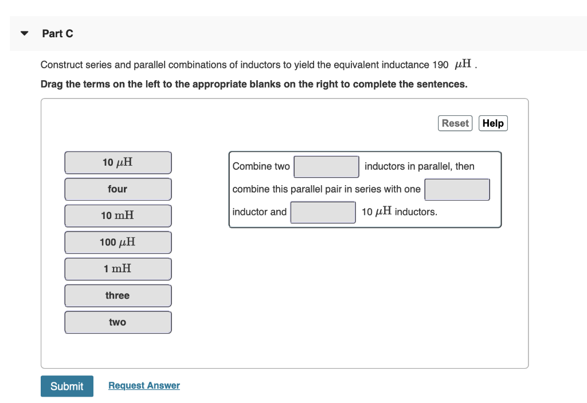Click the blank after inductor and

pyautogui.click(x=323, y=212)
